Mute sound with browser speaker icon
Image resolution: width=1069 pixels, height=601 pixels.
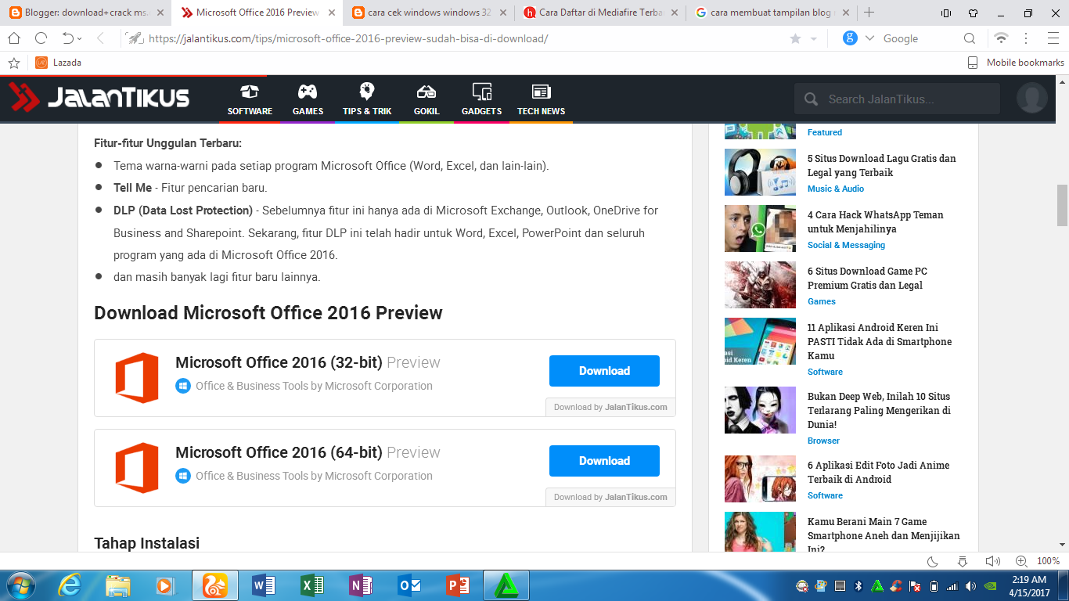(992, 561)
